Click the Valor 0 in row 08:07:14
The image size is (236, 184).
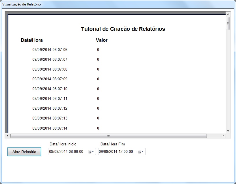[x=98, y=128]
